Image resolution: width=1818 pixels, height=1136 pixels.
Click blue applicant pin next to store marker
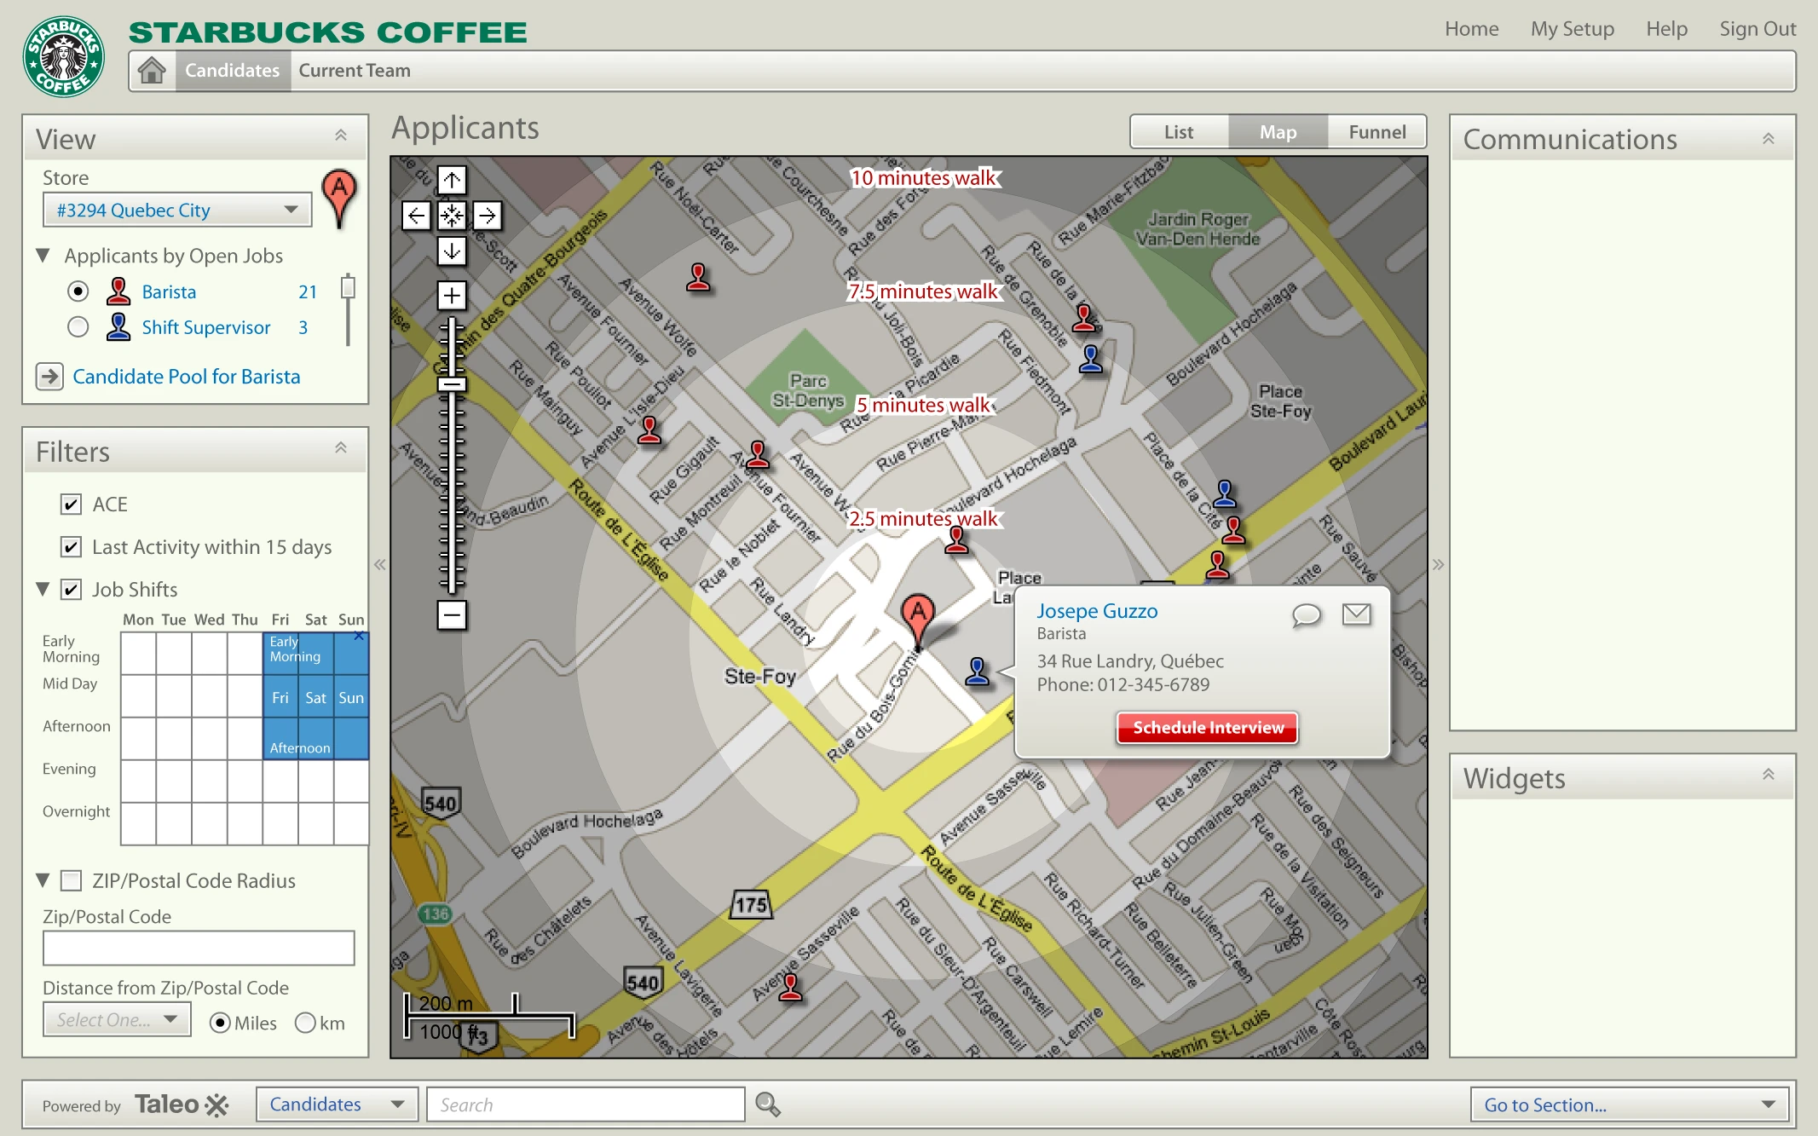978,672
